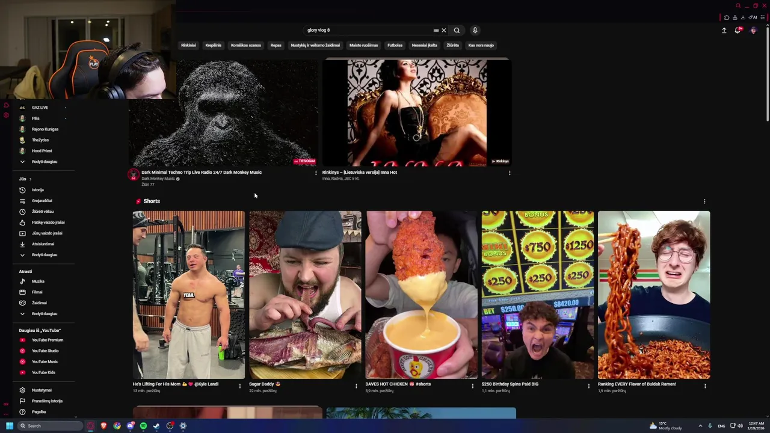
Task: Select the Futbolas filter chip
Action: (395, 45)
